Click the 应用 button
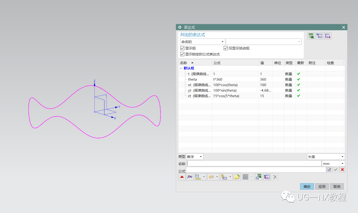Screen dimensions: 358x213 point(322,187)
